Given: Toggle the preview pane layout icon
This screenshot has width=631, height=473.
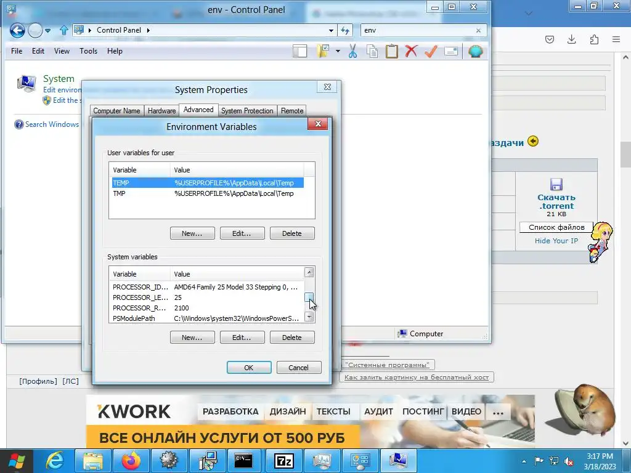Looking at the screenshot, I should click(x=300, y=51).
